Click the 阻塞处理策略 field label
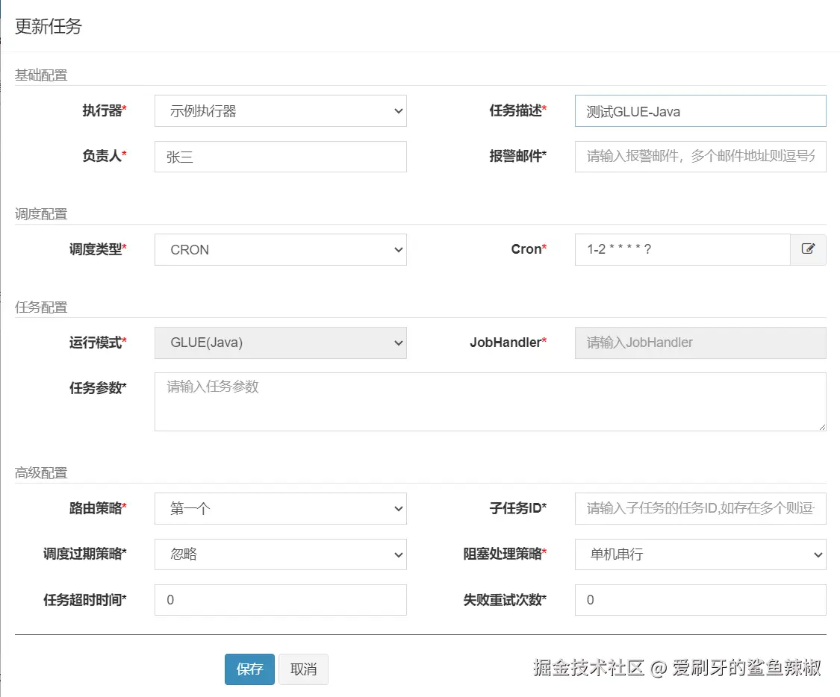The width and height of the screenshot is (840, 697). [505, 554]
